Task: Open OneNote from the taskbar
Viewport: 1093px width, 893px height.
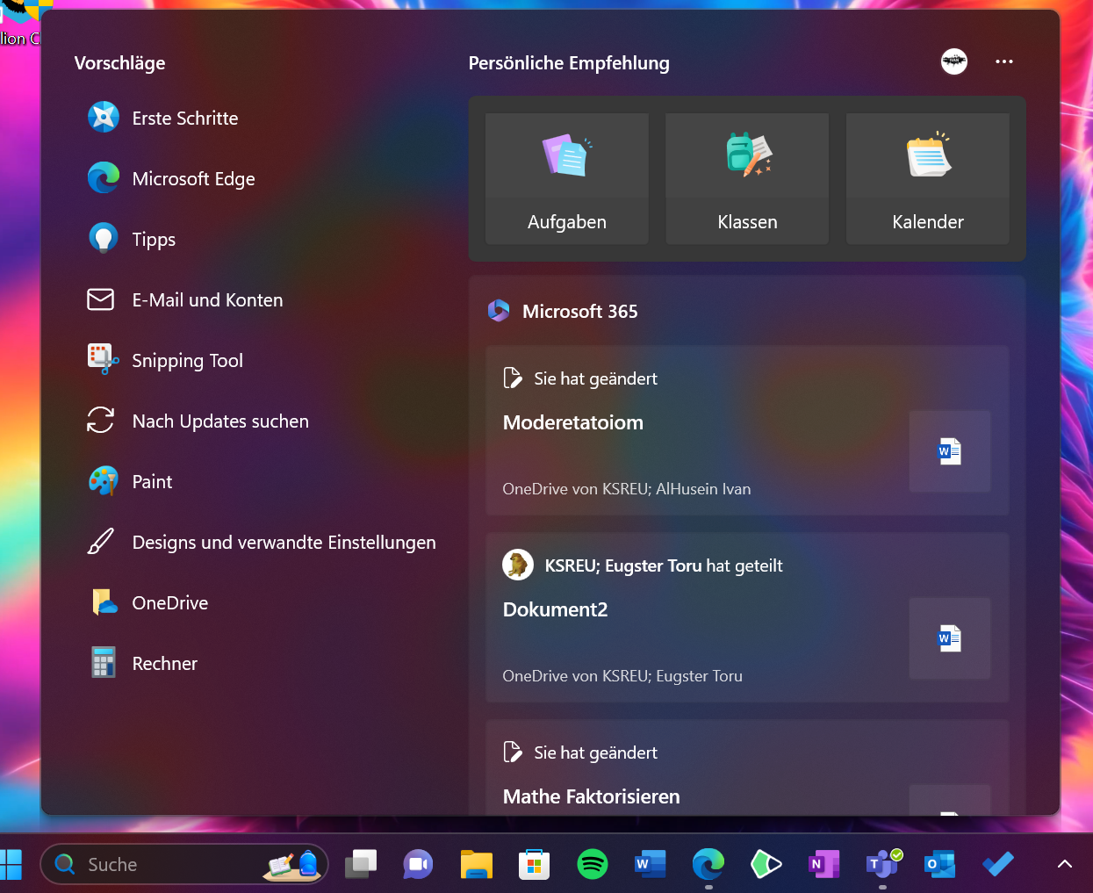Action: tap(823, 865)
